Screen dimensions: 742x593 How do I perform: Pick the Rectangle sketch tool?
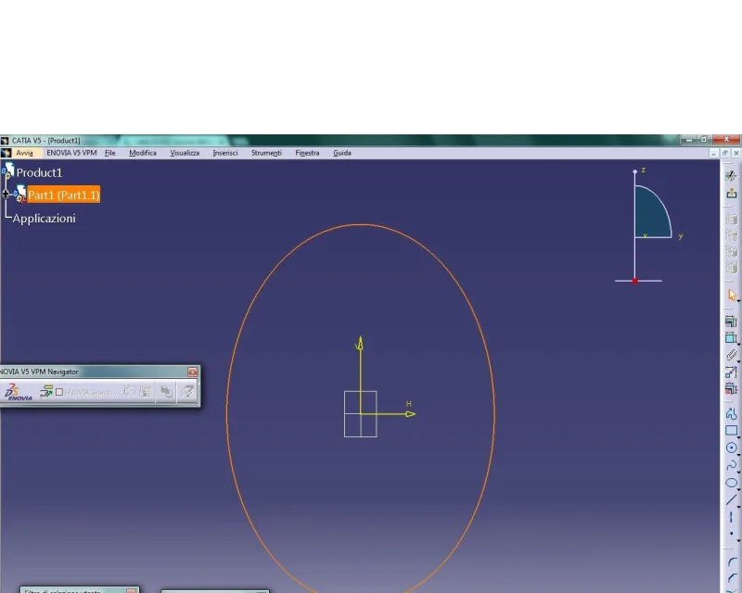point(731,431)
